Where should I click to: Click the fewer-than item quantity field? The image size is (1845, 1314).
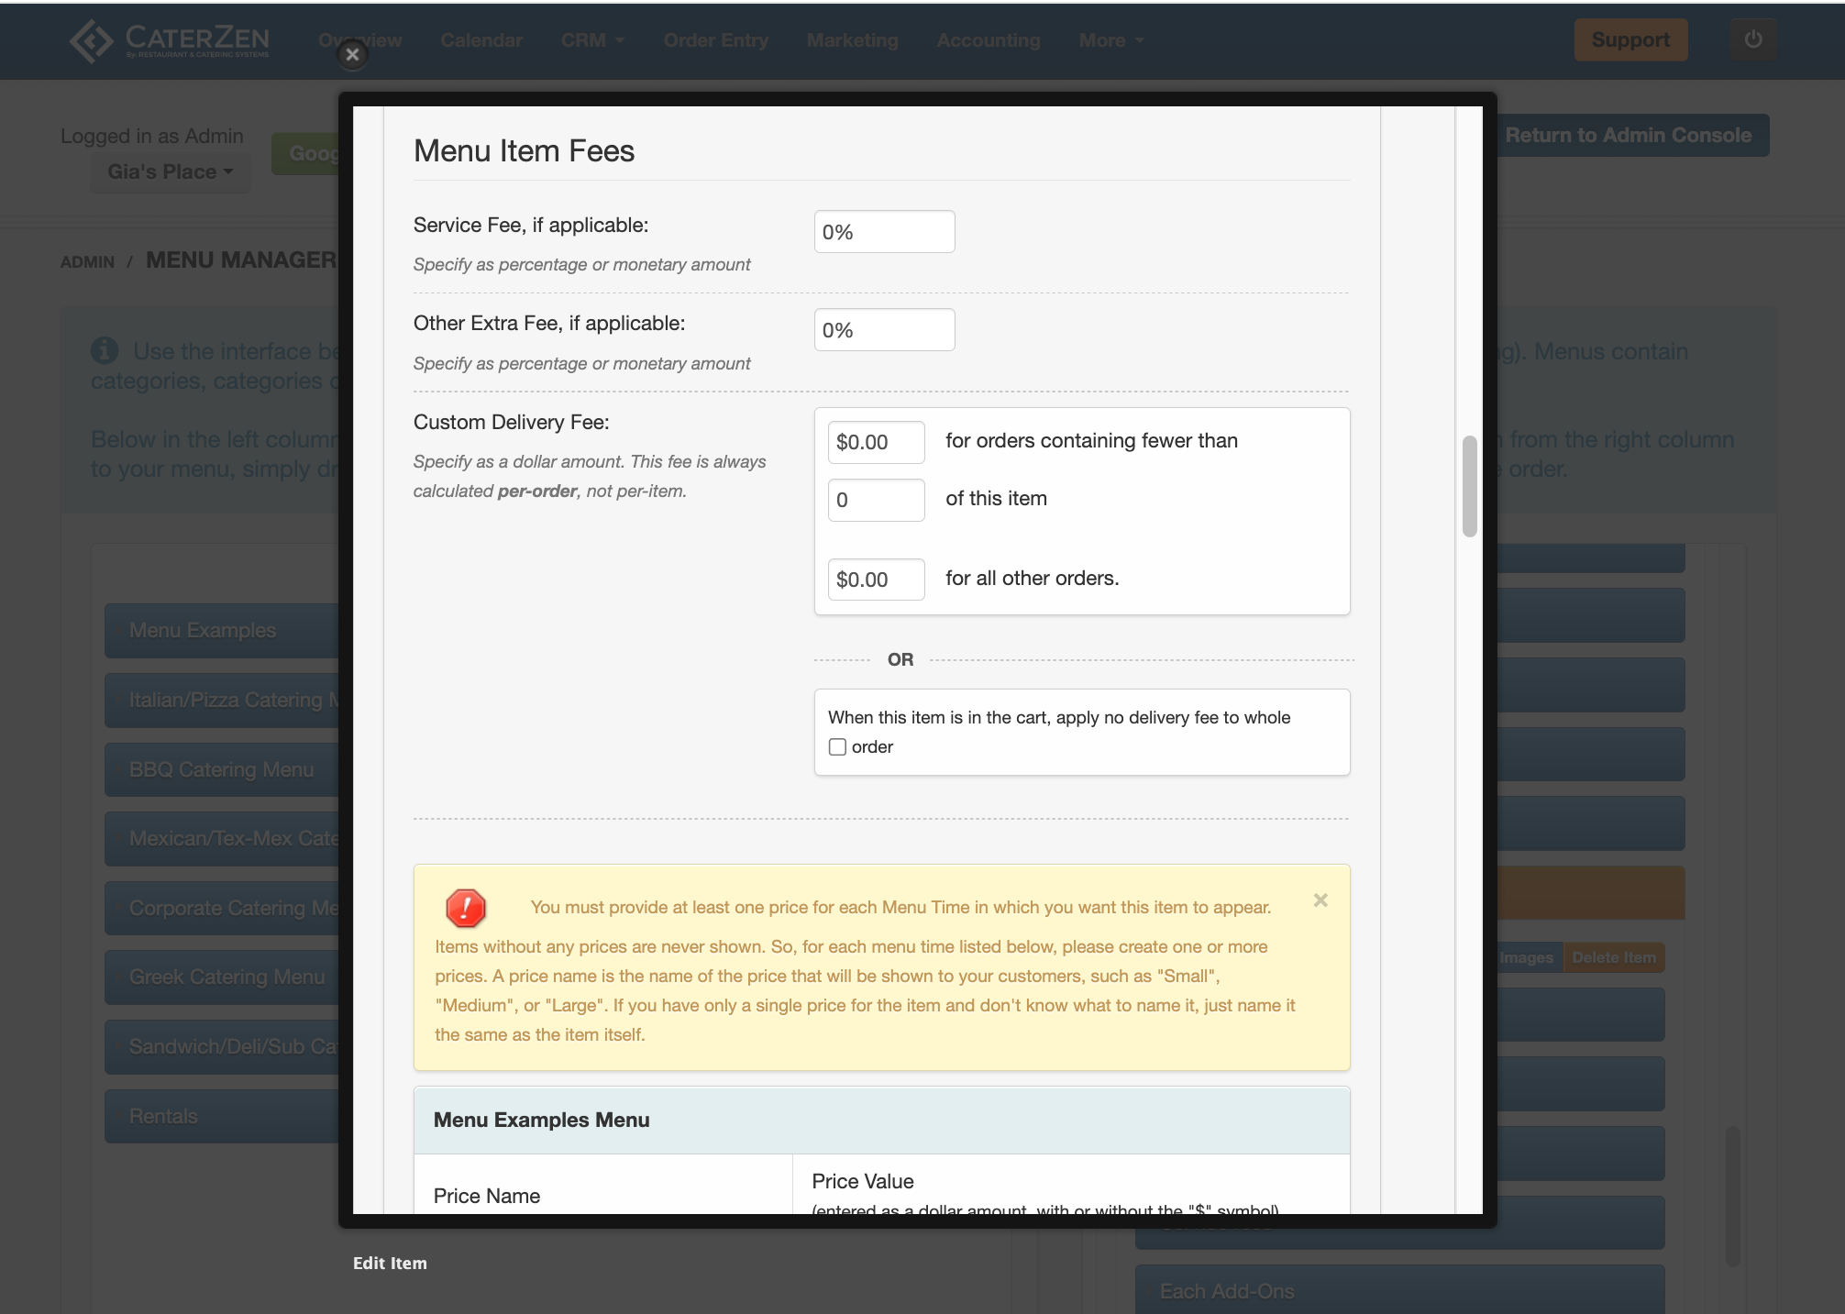coord(876,501)
